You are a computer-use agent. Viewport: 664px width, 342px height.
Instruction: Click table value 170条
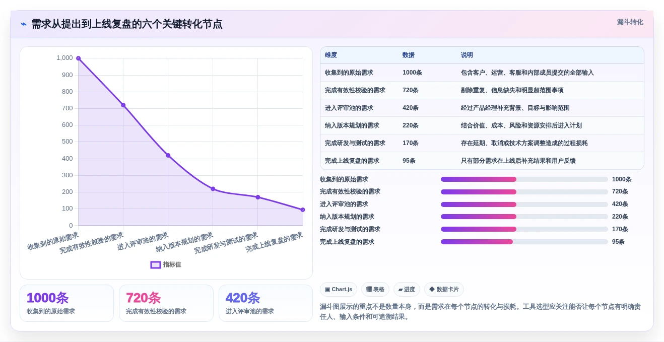pyautogui.click(x=411, y=143)
